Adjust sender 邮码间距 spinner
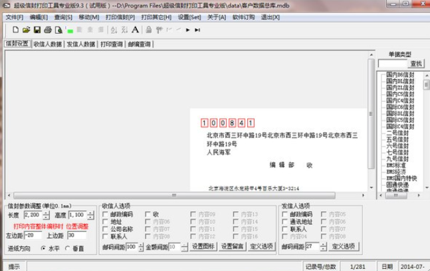 323,246
